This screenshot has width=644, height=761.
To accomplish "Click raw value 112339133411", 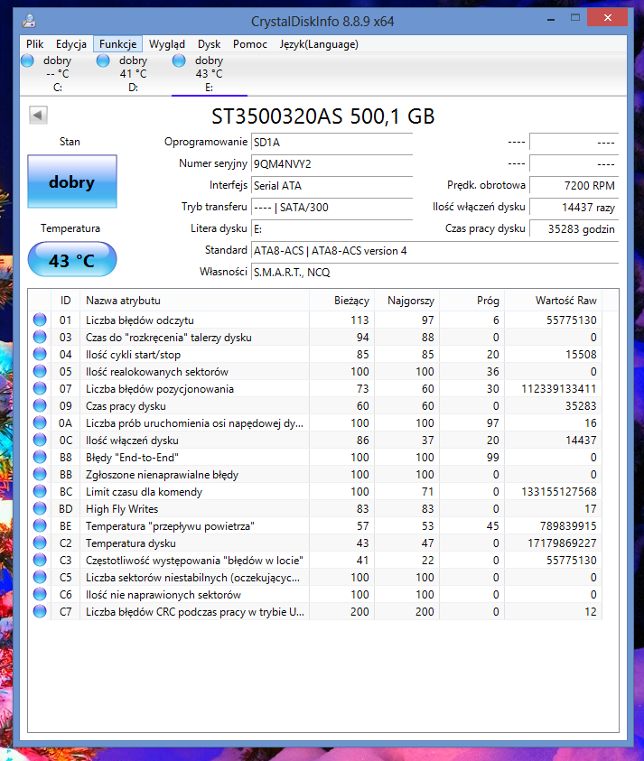I will tap(558, 389).
